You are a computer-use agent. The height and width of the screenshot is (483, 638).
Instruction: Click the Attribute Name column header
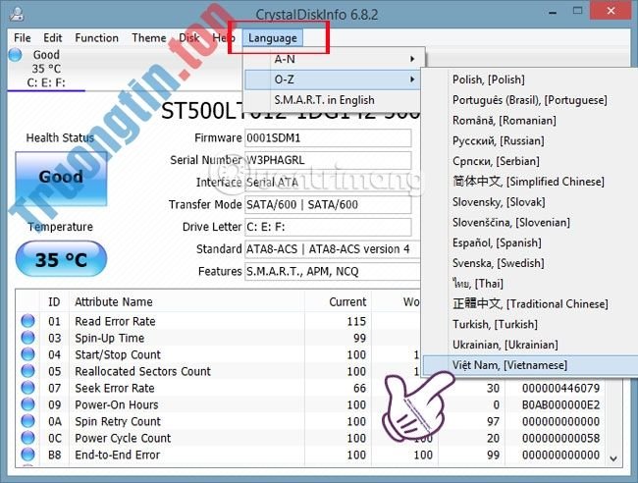point(186,301)
